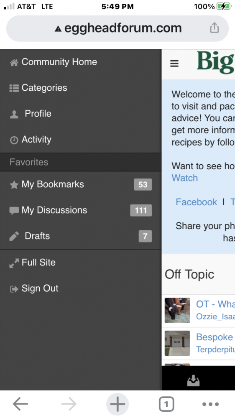The image size is (235, 418).
Task: Tap the hamburger menu icon
Action: (174, 64)
